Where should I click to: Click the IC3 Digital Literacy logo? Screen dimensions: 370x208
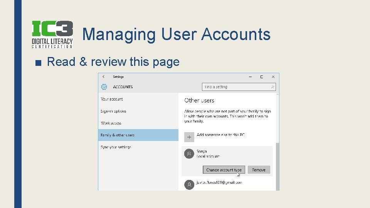click(x=52, y=34)
